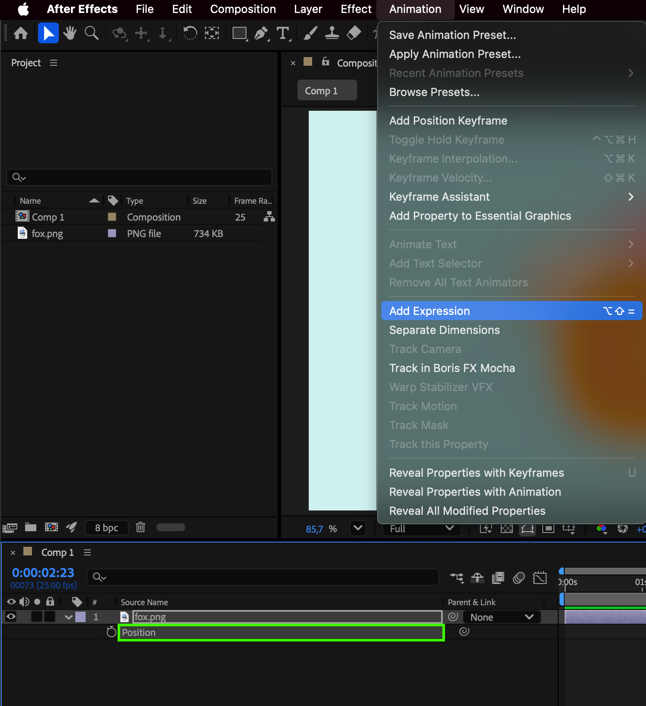646x706 pixels.
Task: Open flowchart icon next to Comp 1
Action: point(269,216)
